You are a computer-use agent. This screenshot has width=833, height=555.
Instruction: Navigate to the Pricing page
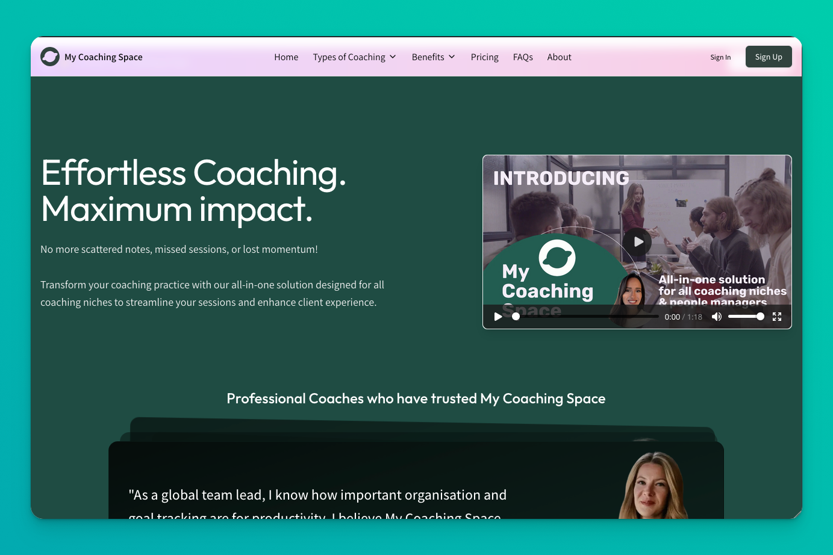tap(484, 57)
